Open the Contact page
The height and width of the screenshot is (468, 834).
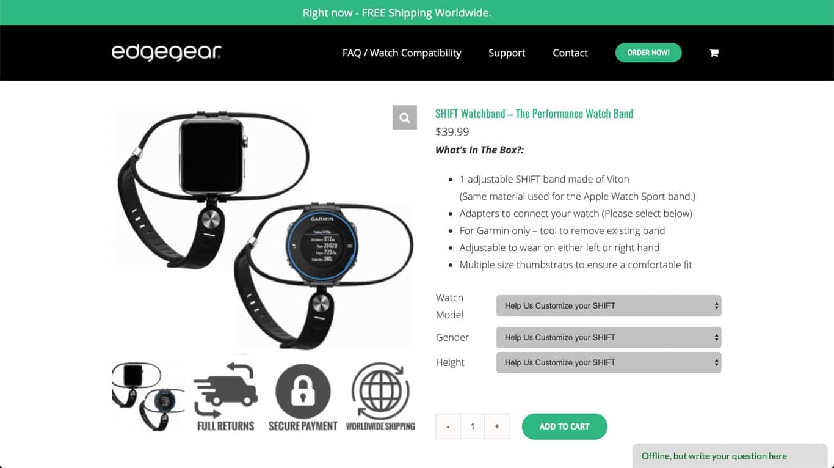point(570,53)
